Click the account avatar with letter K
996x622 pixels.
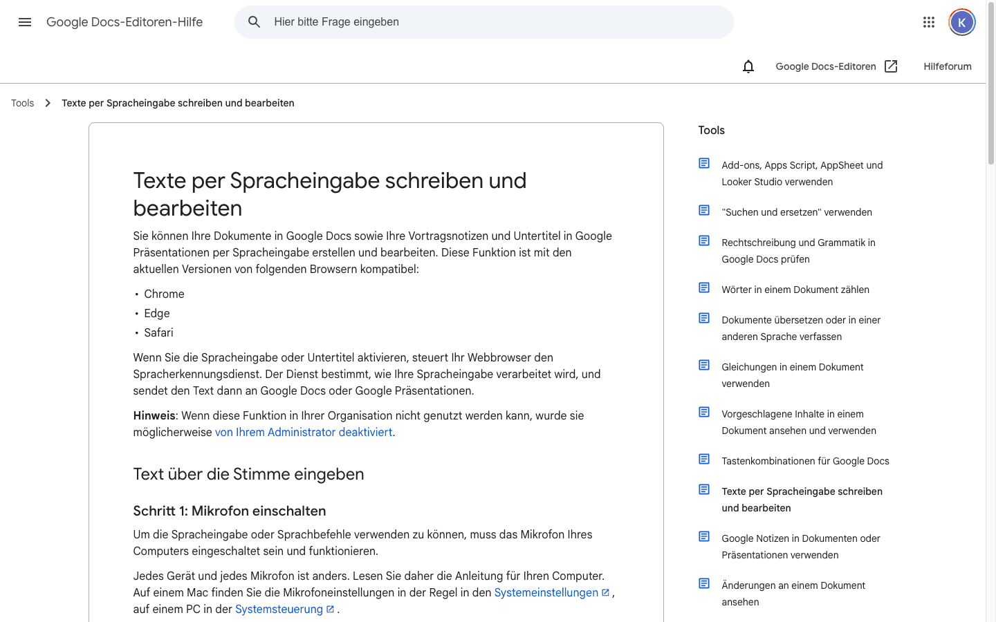pyautogui.click(x=961, y=21)
